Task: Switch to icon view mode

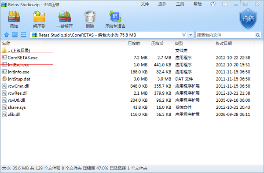Action: pyautogui.click(x=15, y=35)
